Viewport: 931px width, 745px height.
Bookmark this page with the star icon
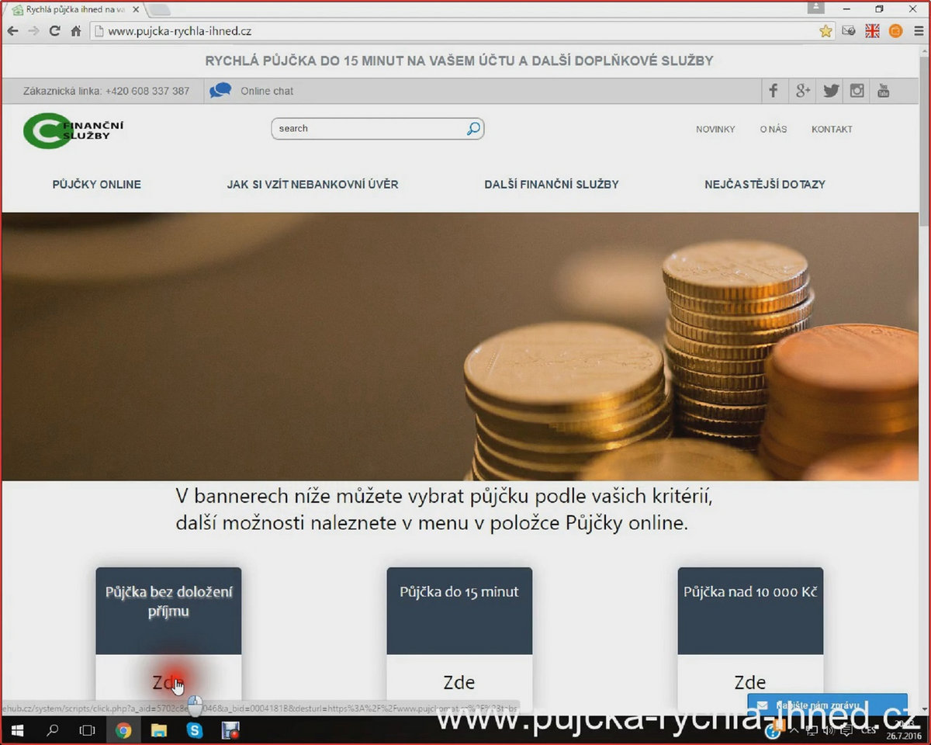825,31
